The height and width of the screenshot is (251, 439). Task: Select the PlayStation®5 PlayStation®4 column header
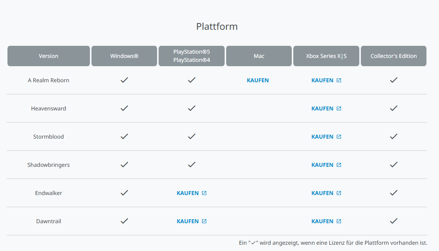click(x=192, y=56)
